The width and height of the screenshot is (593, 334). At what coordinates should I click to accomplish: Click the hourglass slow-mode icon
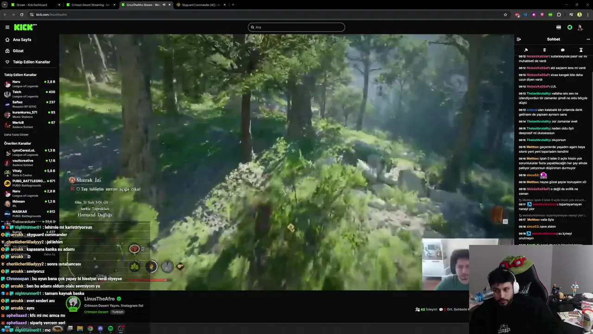[581, 50]
